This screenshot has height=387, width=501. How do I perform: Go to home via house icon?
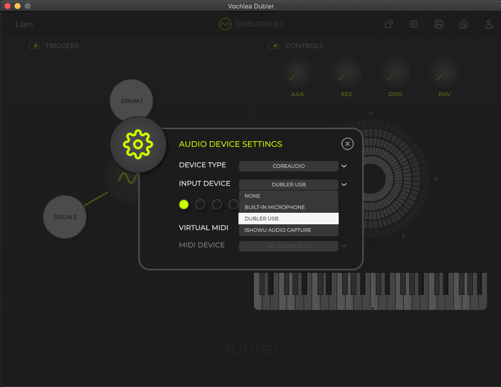pyautogui.click(x=463, y=24)
